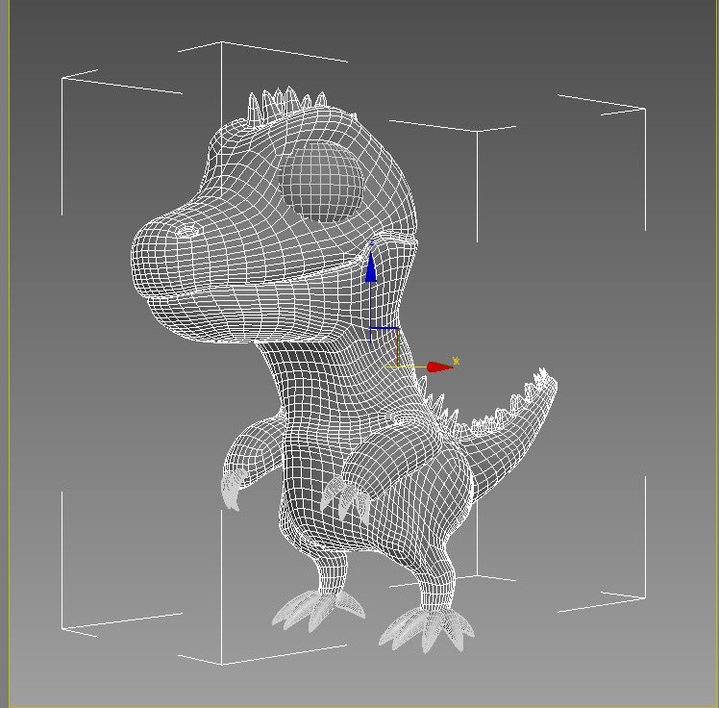Grab the blue Z-axis gizmo arrow
The width and height of the screenshot is (719, 708).
tap(371, 267)
